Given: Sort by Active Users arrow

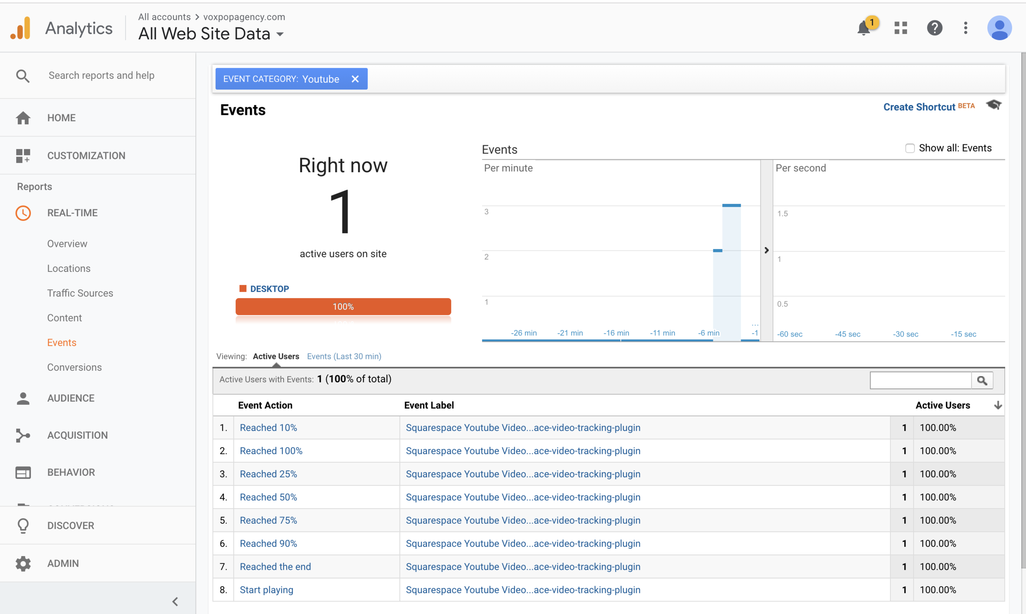Looking at the screenshot, I should [998, 406].
